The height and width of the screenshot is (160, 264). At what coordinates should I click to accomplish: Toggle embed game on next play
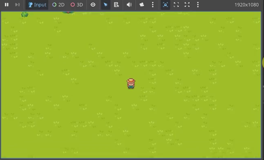[x=165, y=4]
